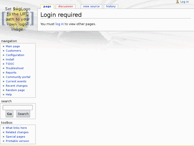Open the Customers navigation link
The image size is (194, 146).
click(13, 51)
